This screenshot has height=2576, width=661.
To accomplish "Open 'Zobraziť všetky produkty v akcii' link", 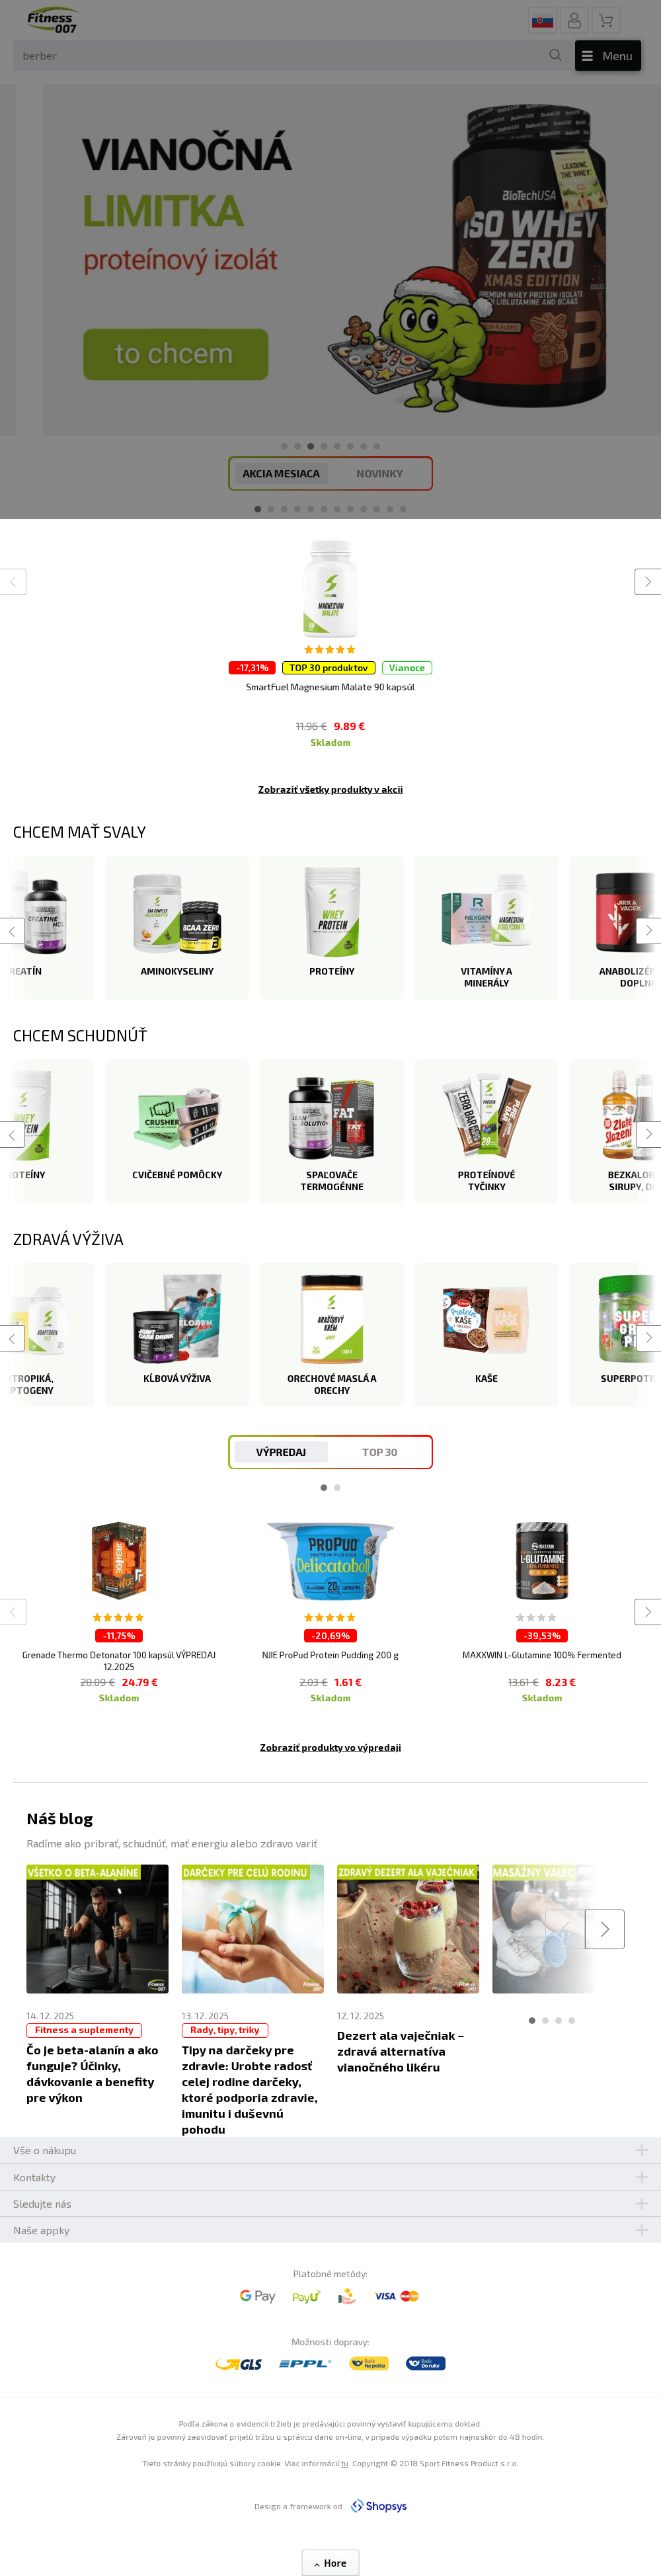I will point(330,789).
